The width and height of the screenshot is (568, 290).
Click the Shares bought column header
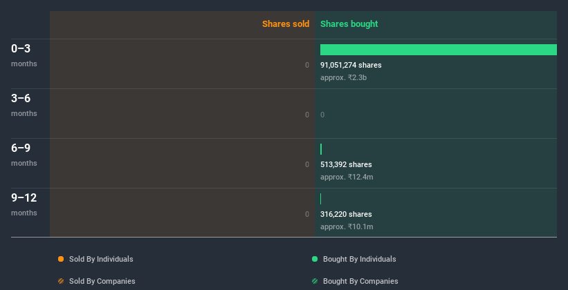click(x=349, y=24)
